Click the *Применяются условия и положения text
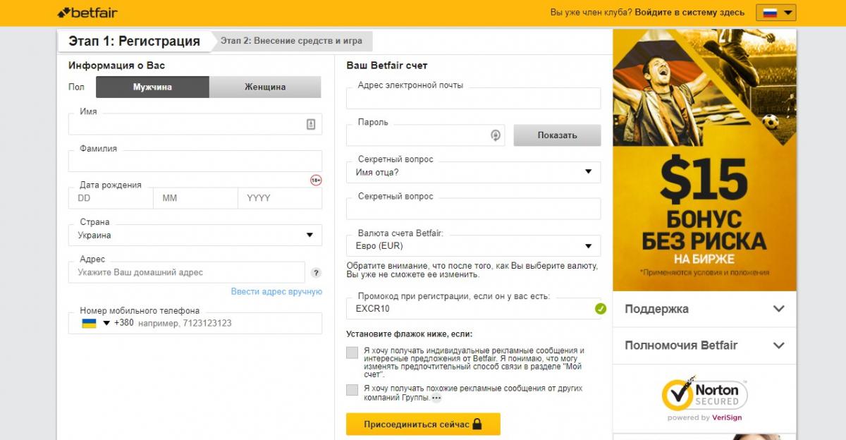The height and width of the screenshot is (440, 846). 704,272
